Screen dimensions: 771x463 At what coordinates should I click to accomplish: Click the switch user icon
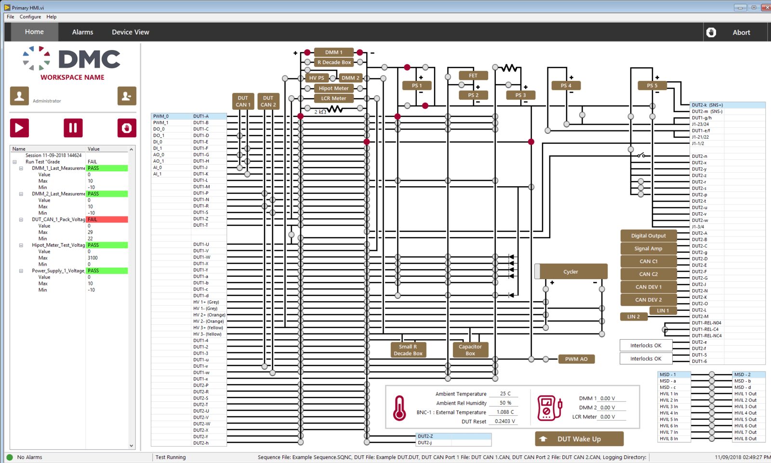127,96
